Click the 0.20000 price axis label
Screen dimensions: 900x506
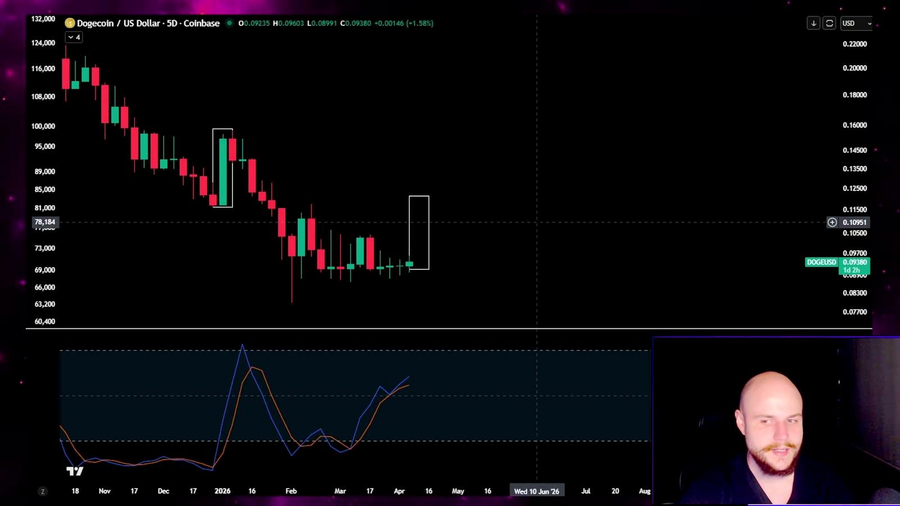pyautogui.click(x=854, y=68)
